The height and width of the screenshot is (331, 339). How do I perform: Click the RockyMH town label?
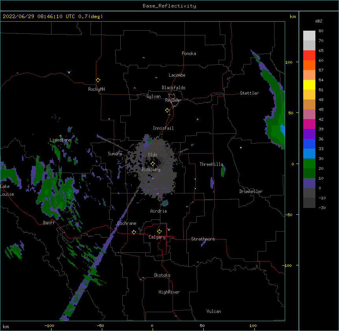(x=96, y=89)
